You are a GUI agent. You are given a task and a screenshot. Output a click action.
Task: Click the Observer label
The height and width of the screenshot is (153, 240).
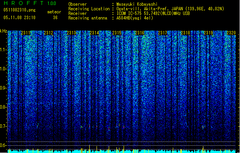coord(77,4)
